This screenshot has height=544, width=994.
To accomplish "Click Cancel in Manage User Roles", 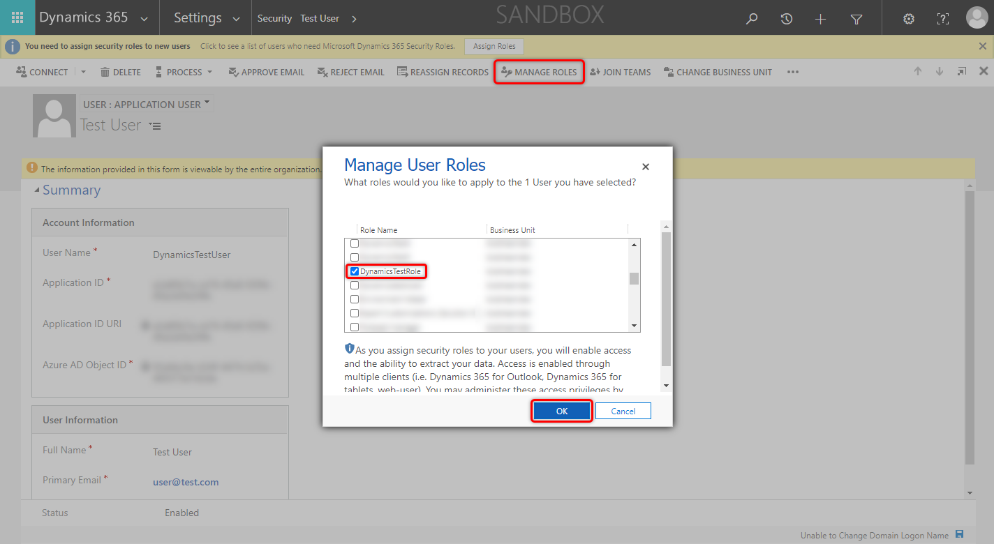I will coord(623,411).
